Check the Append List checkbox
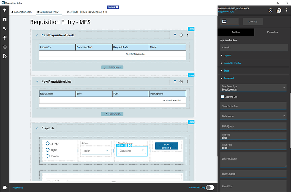This screenshot has height=192, width=291. tap(222, 96)
